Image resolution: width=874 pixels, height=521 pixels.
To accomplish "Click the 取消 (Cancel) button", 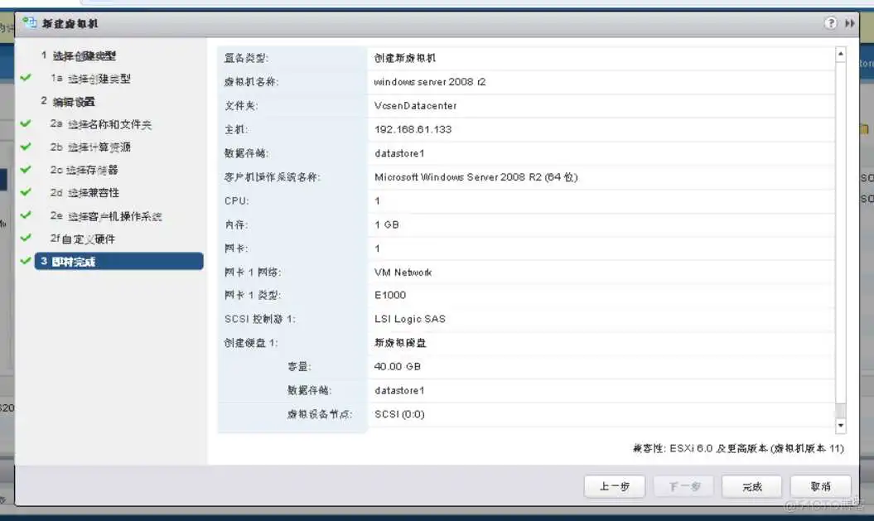I will [820, 486].
